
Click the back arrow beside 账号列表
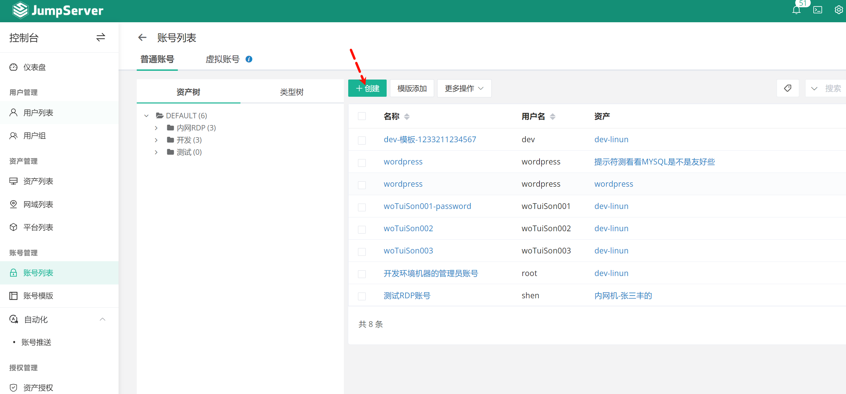[x=142, y=37]
